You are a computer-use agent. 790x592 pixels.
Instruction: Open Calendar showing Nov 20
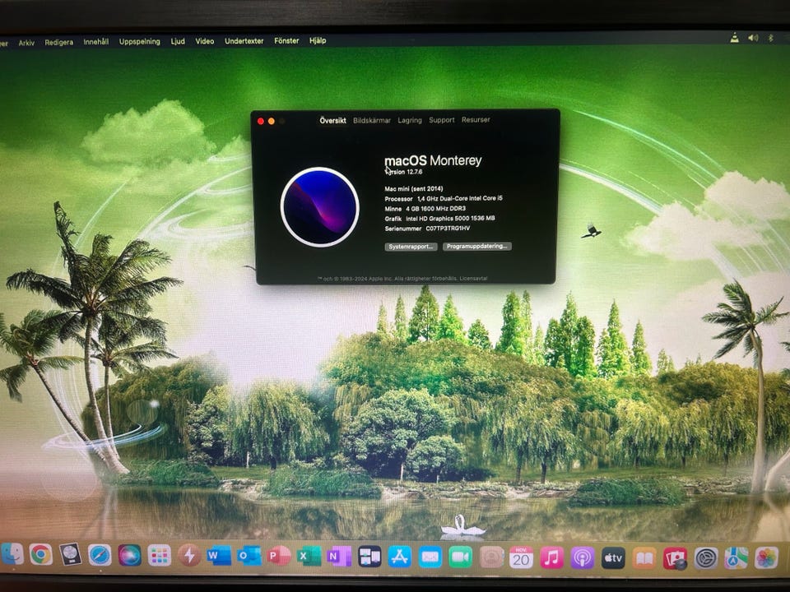(x=521, y=557)
